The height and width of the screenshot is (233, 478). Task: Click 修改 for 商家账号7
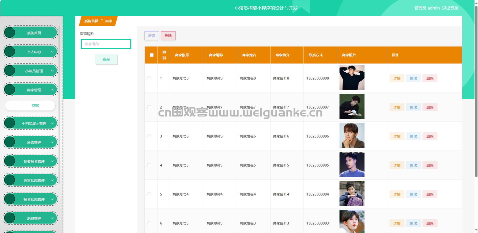click(x=413, y=107)
